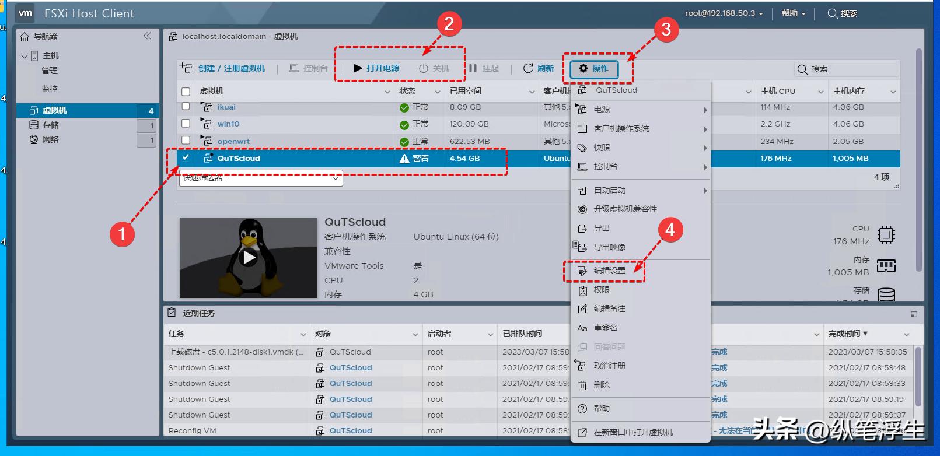
Task: Select 监控 under host in navigator
Action: point(50,89)
